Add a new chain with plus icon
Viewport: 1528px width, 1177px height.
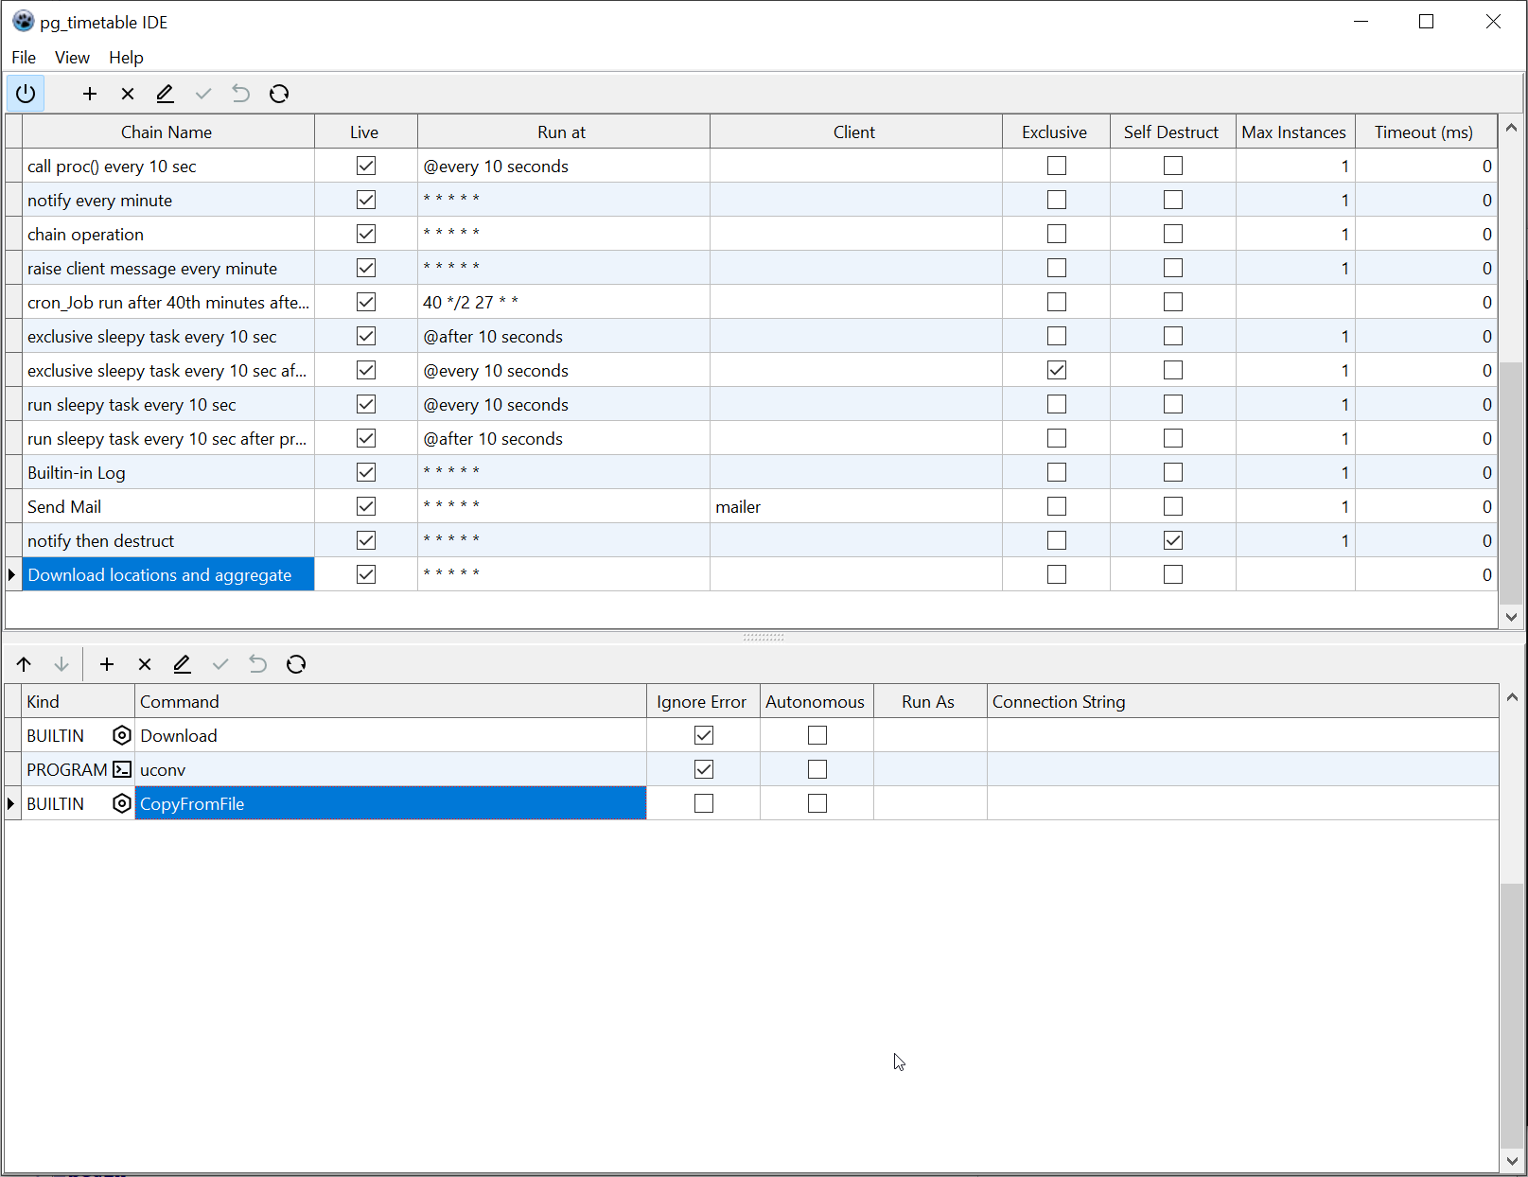90,94
